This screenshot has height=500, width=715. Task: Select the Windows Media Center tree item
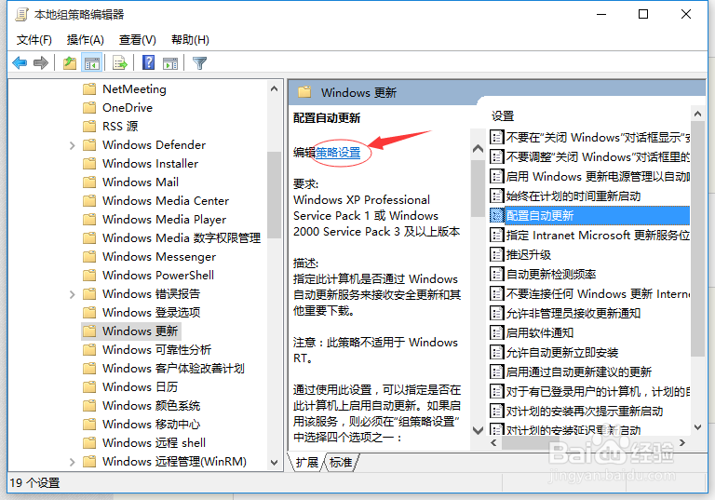pyautogui.click(x=166, y=201)
